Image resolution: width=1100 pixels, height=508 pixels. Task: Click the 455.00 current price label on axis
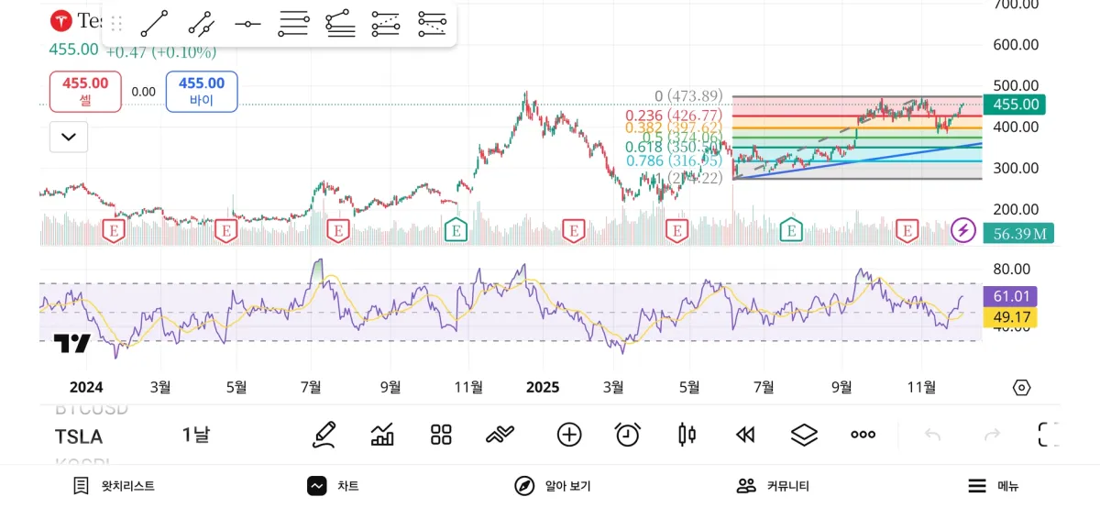pyautogui.click(x=1014, y=105)
